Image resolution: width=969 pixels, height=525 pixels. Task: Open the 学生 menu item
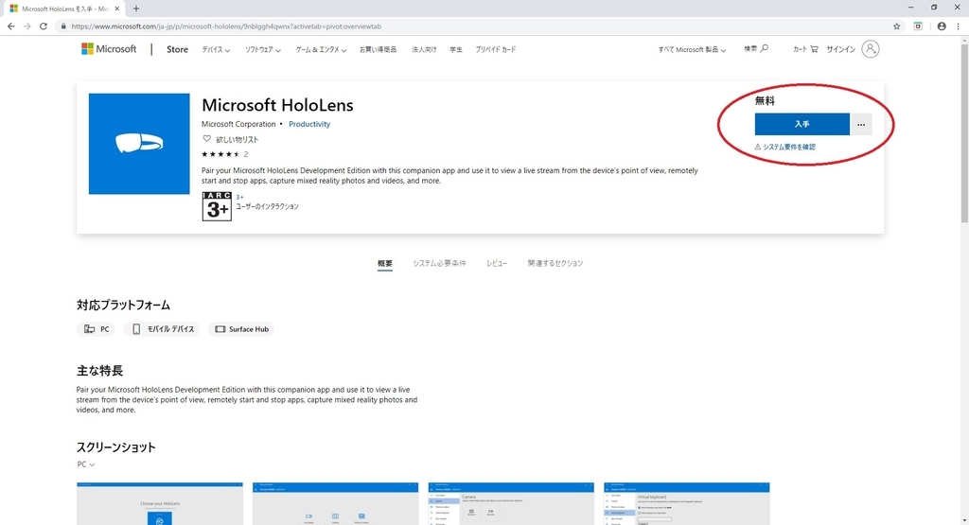coord(456,49)
